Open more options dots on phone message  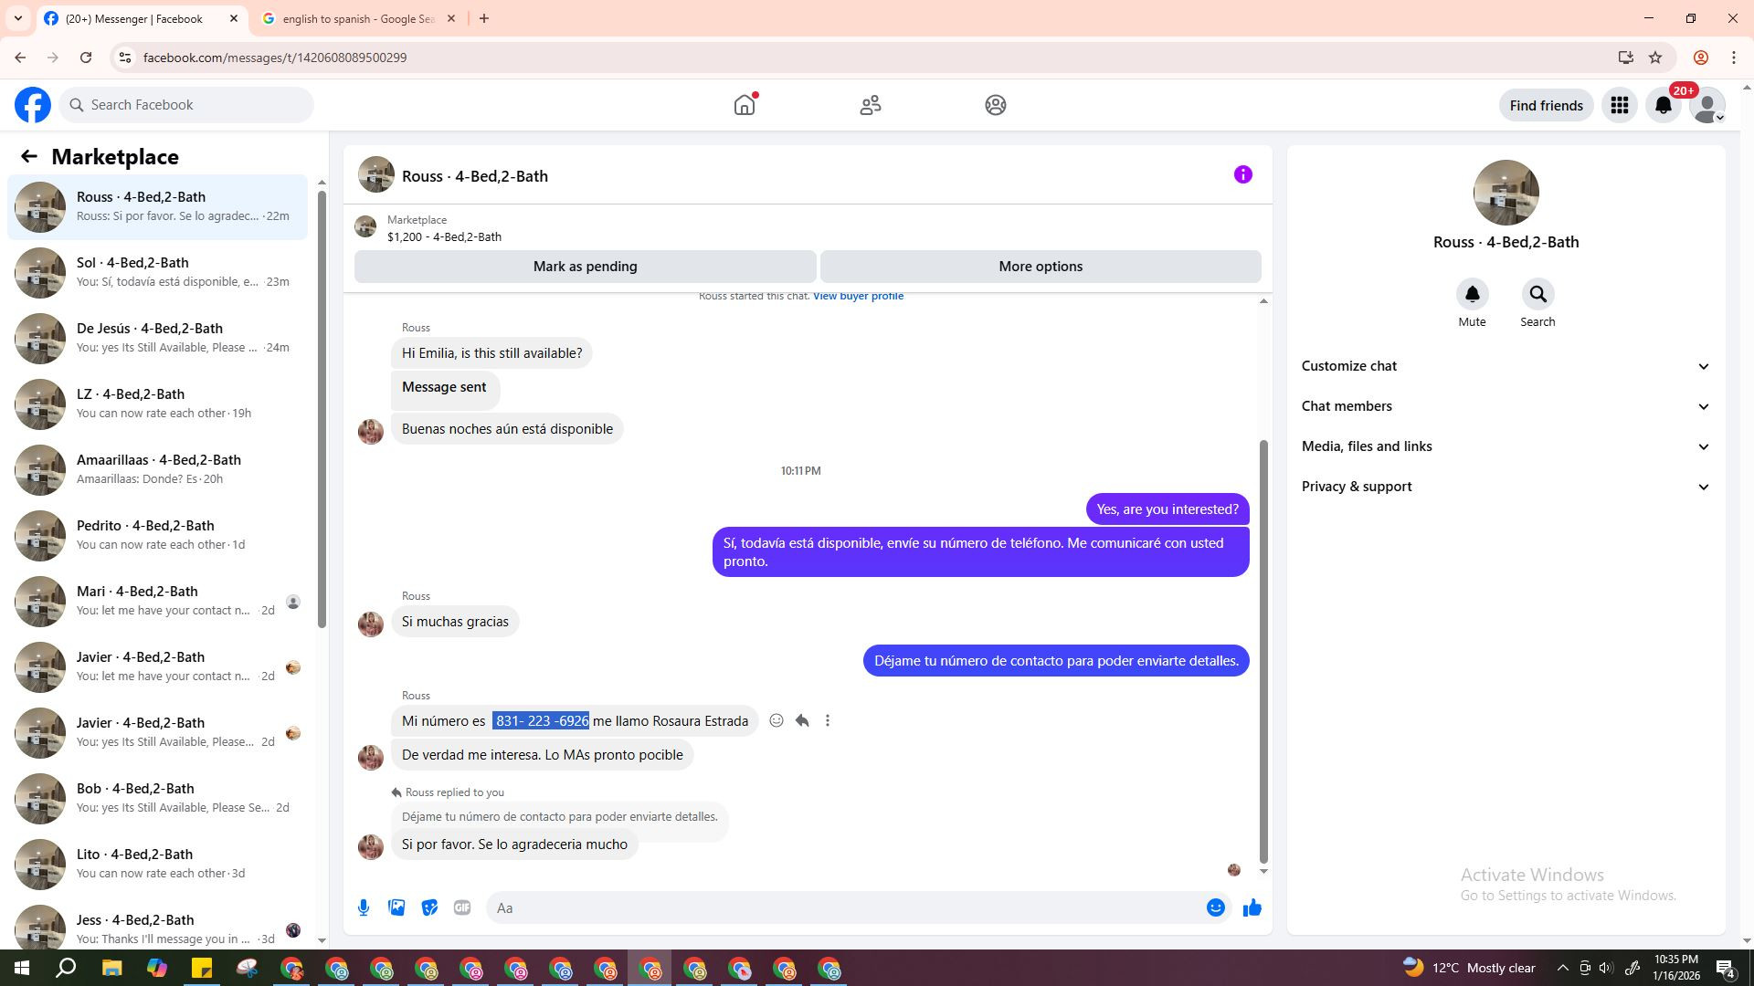(x=828, y=721)
